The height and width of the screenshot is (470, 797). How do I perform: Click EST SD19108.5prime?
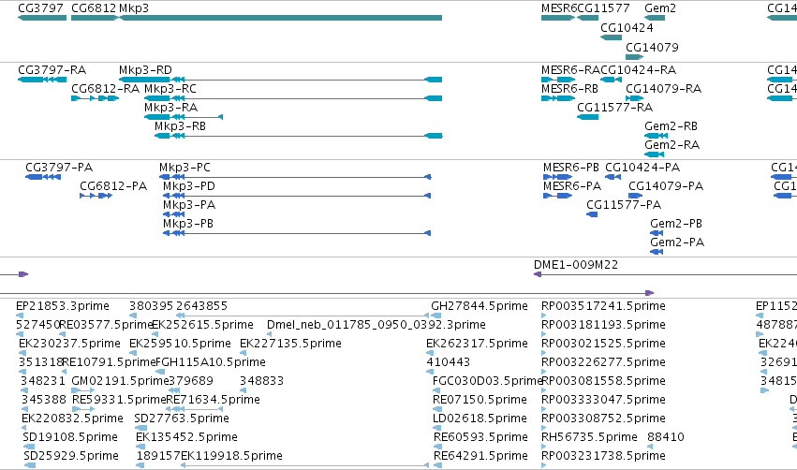point(70,437)
